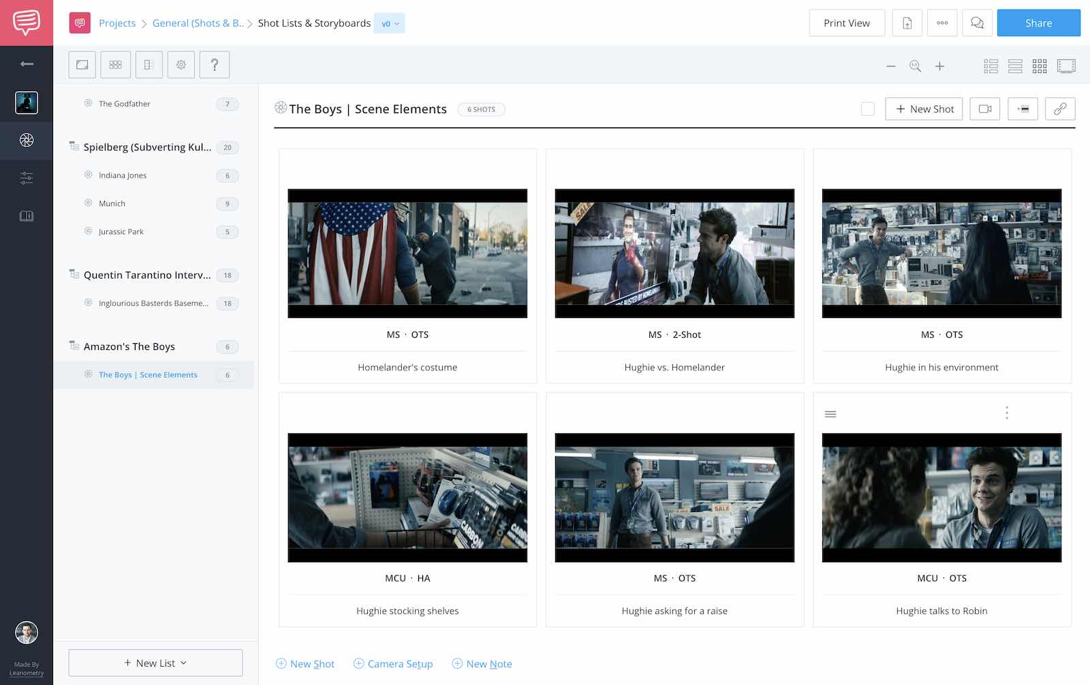
Task: Click the red project icon beside Projects
Action: [x=80, y=23]
